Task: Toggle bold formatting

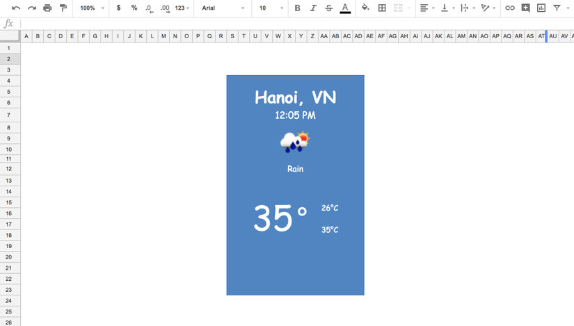Action: pos(297,8)
